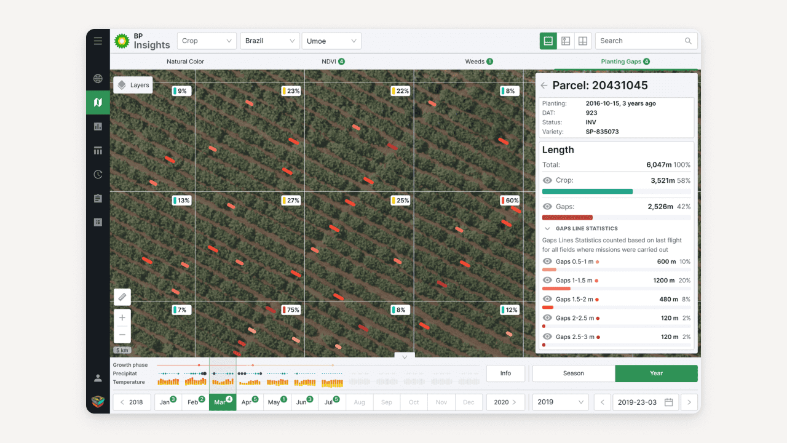787x443 pixels.
Task: Toggle visibility of Gaps 2-2.5 m
Action: 547,318
